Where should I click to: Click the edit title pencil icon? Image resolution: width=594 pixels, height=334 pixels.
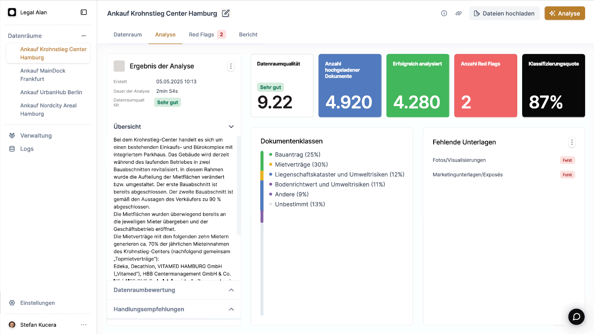(x=226, y=13)
